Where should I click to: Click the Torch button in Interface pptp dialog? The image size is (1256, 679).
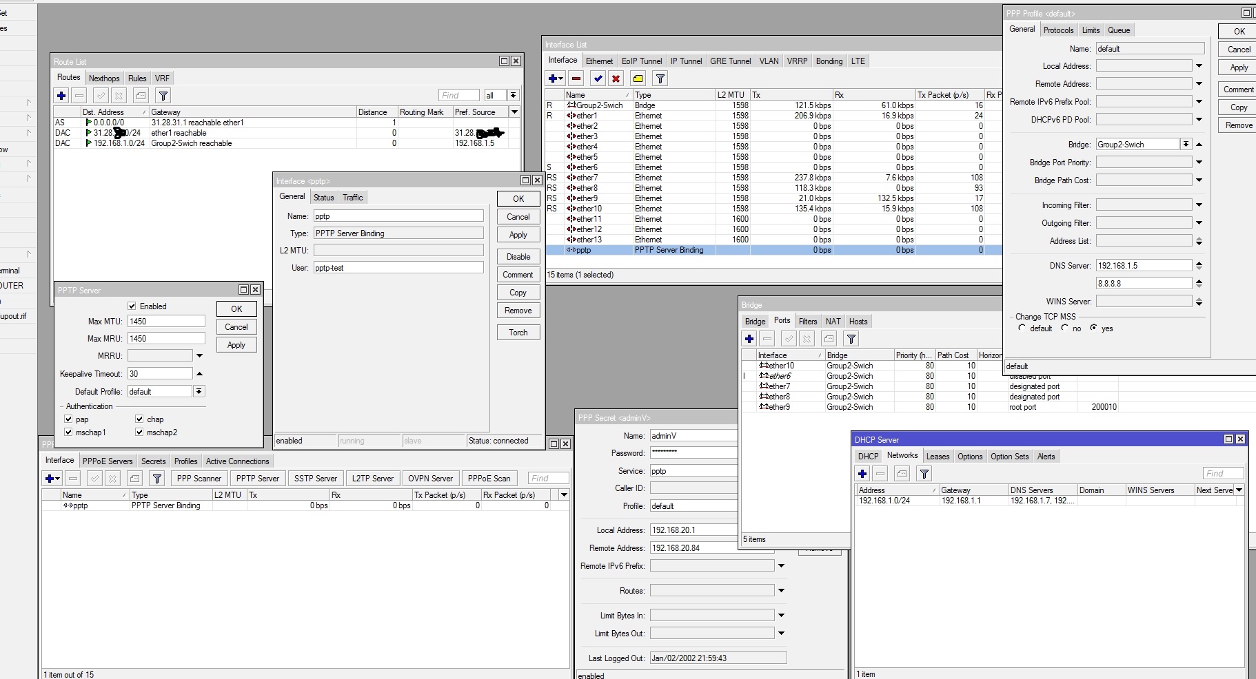pos(518,333)
